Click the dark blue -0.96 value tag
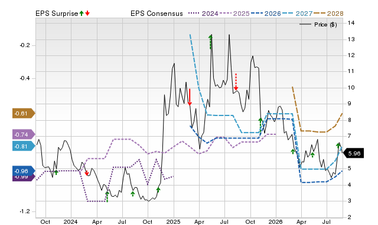The height and width of the screenshot is (225, 378). (x=24, y=171)
